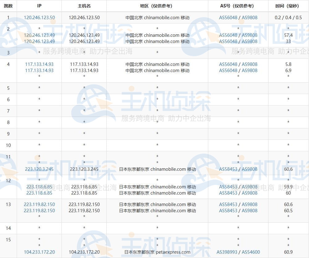Open the AS54600 link
The image size is (309, 258).
[251, 252]
